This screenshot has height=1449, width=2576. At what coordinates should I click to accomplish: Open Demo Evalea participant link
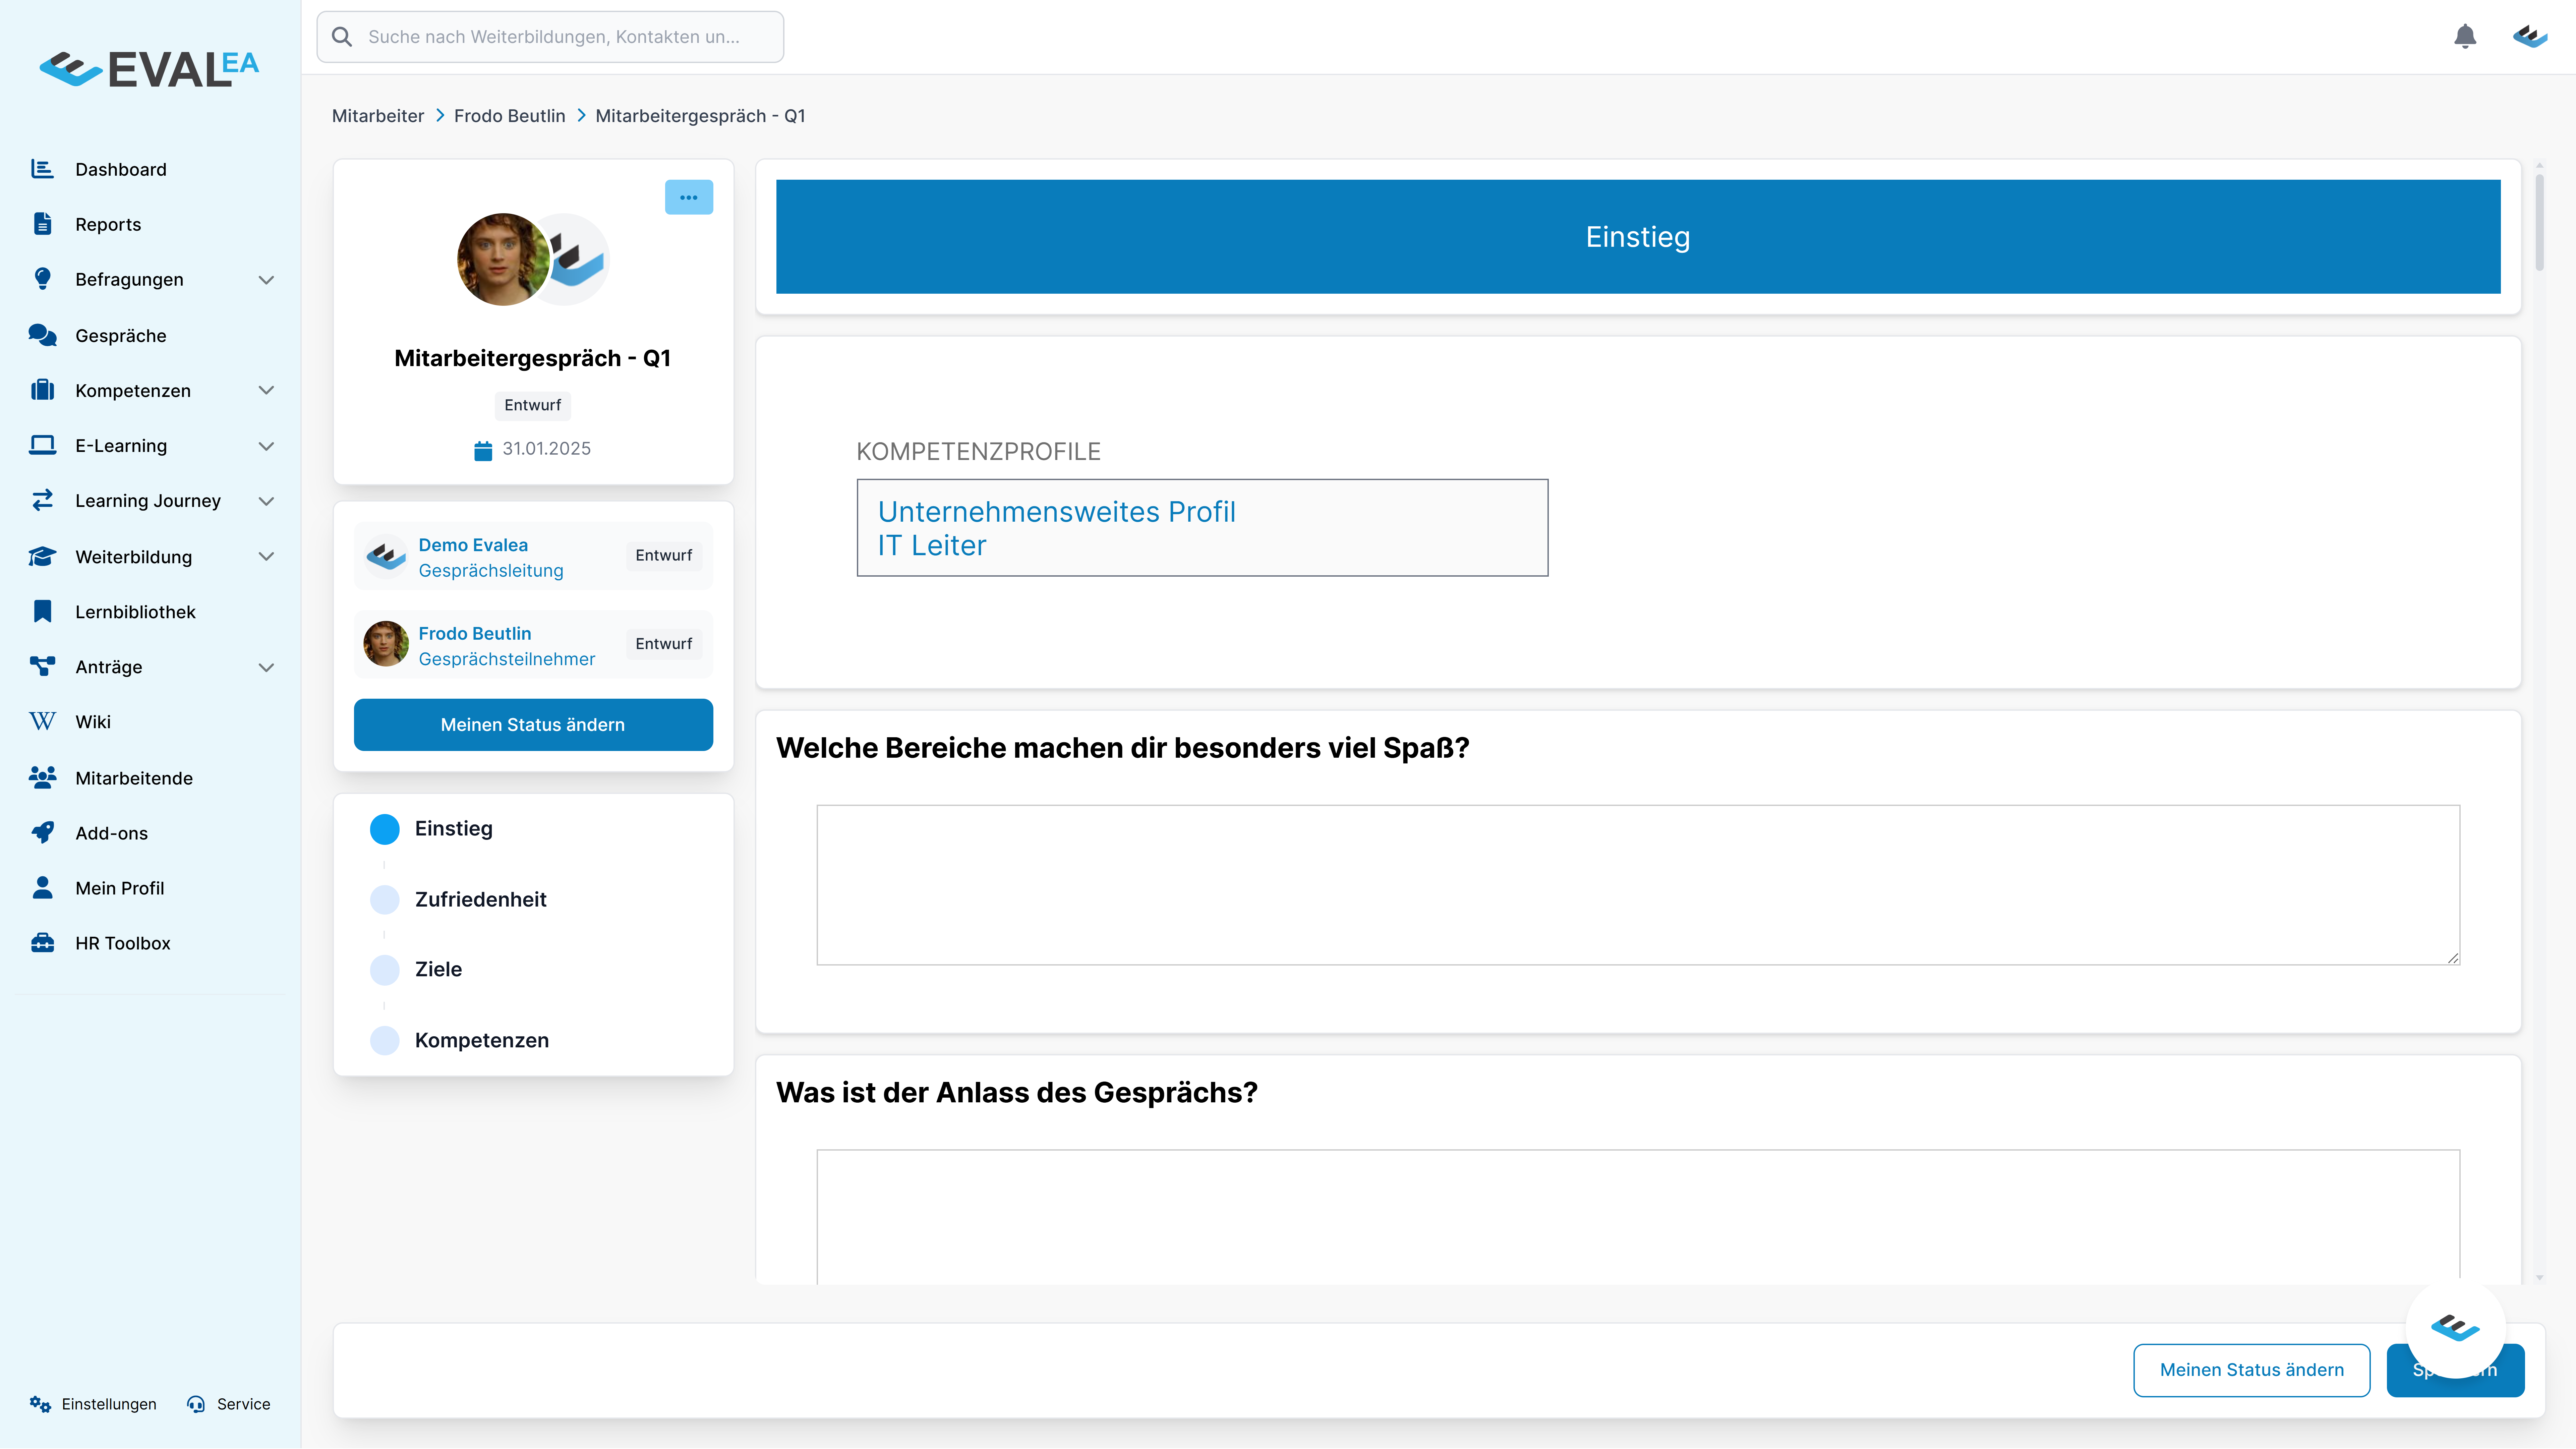473,545
